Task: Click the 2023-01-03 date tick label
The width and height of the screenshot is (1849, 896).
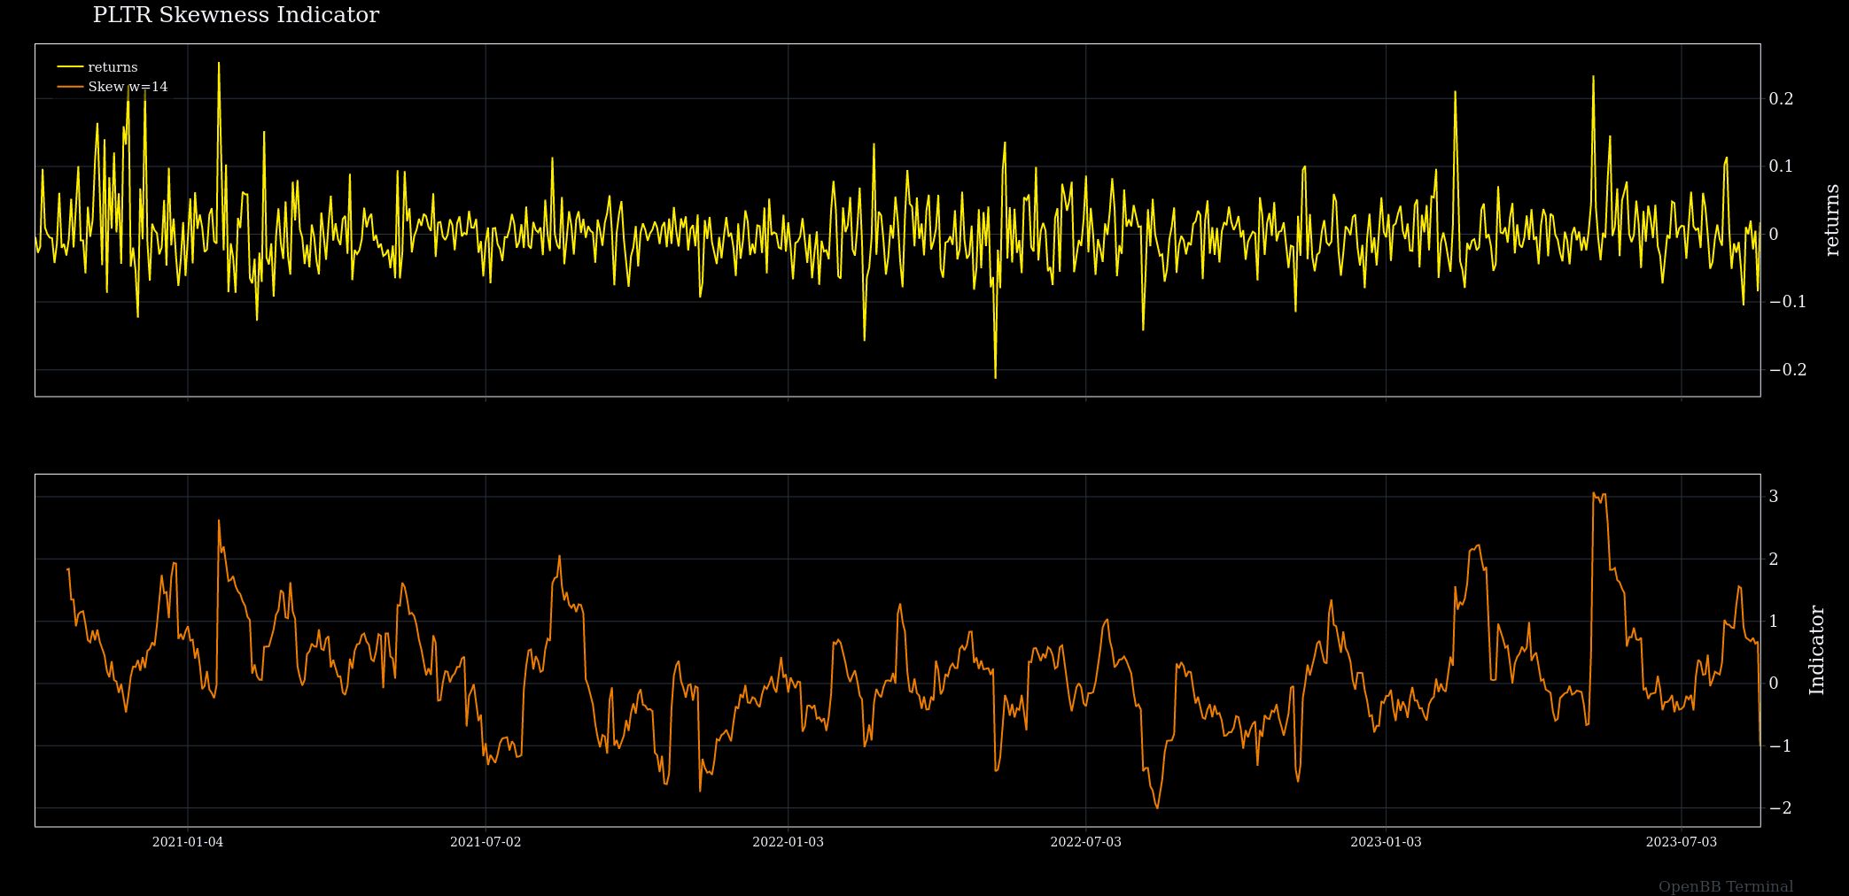Action: [x=1387, y=842]
